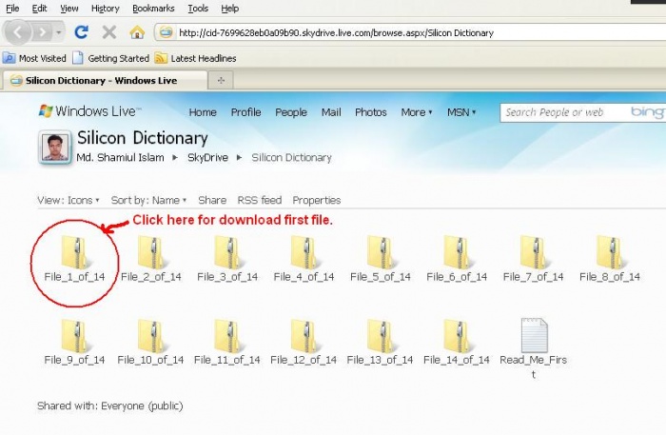Expand the View: Icons dropdown
Viewport: 666px width, 435px height.
click(68, 201)
